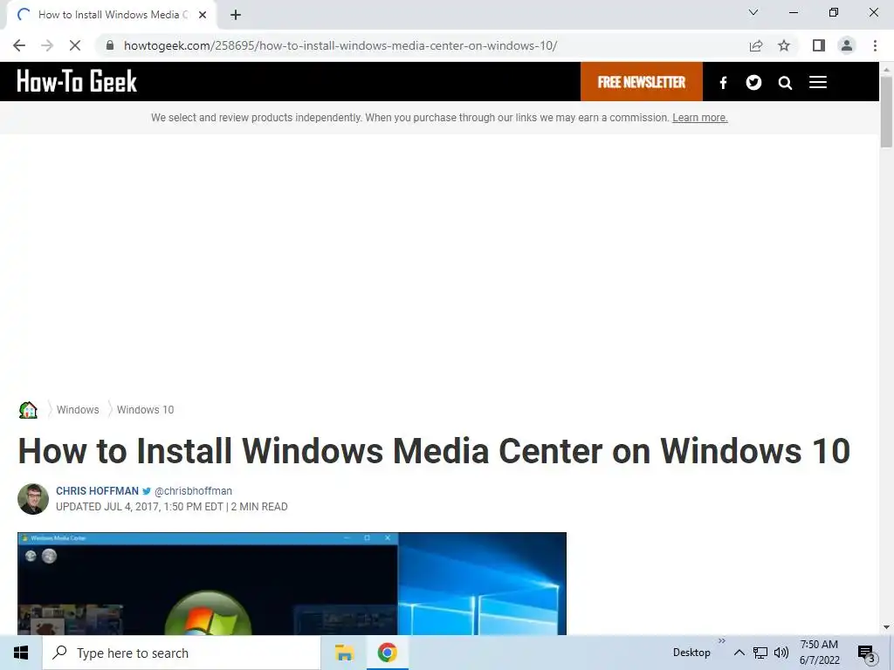Viewport: 894px width, 670px height.
Task: Stop loading the page
Action: [x=75, y=45]
